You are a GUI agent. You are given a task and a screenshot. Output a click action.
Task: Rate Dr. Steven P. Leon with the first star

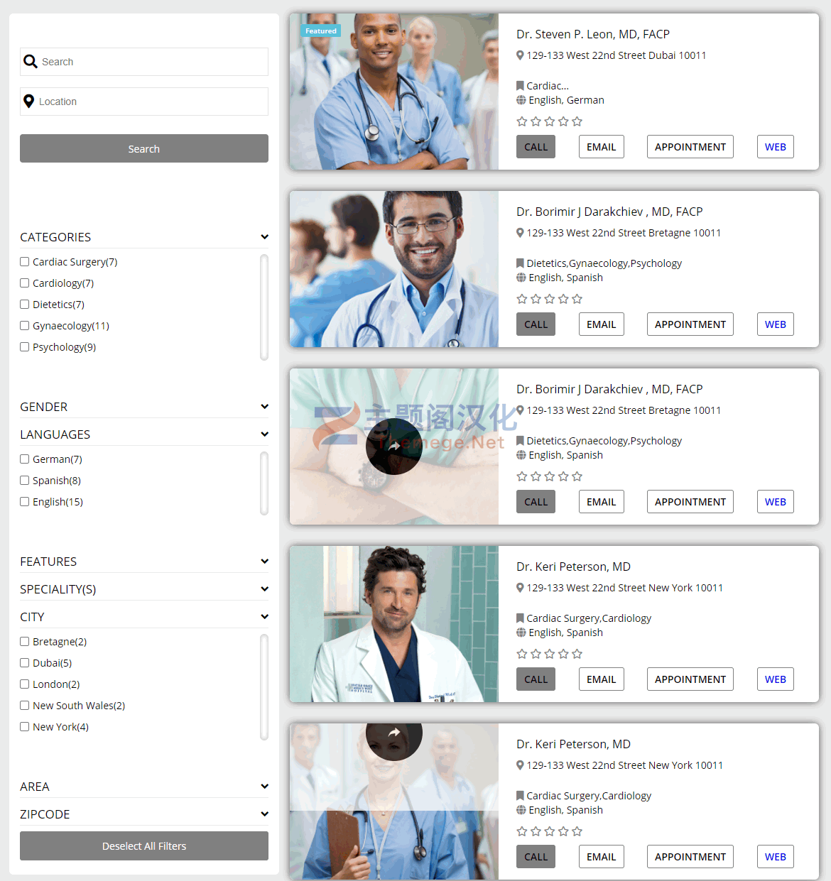[522, 121]
